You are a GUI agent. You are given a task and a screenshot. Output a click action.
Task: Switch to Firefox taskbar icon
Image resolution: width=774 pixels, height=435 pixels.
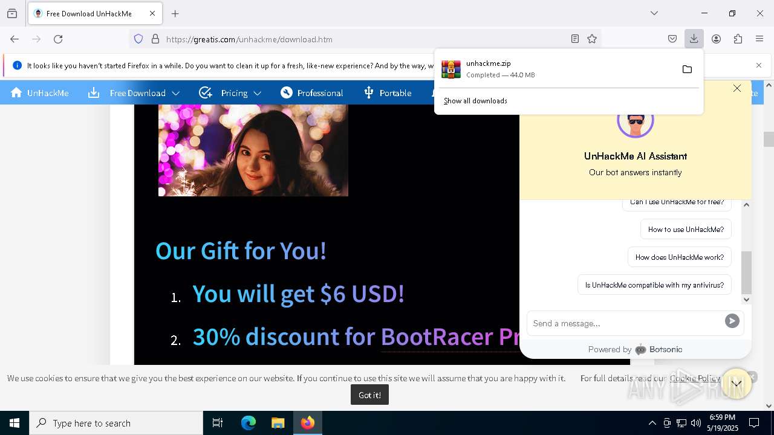click(x=308, y=423)
